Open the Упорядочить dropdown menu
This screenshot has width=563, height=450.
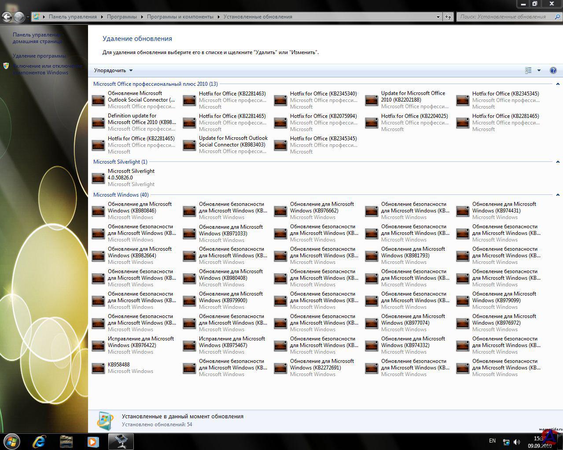point(113,70)
